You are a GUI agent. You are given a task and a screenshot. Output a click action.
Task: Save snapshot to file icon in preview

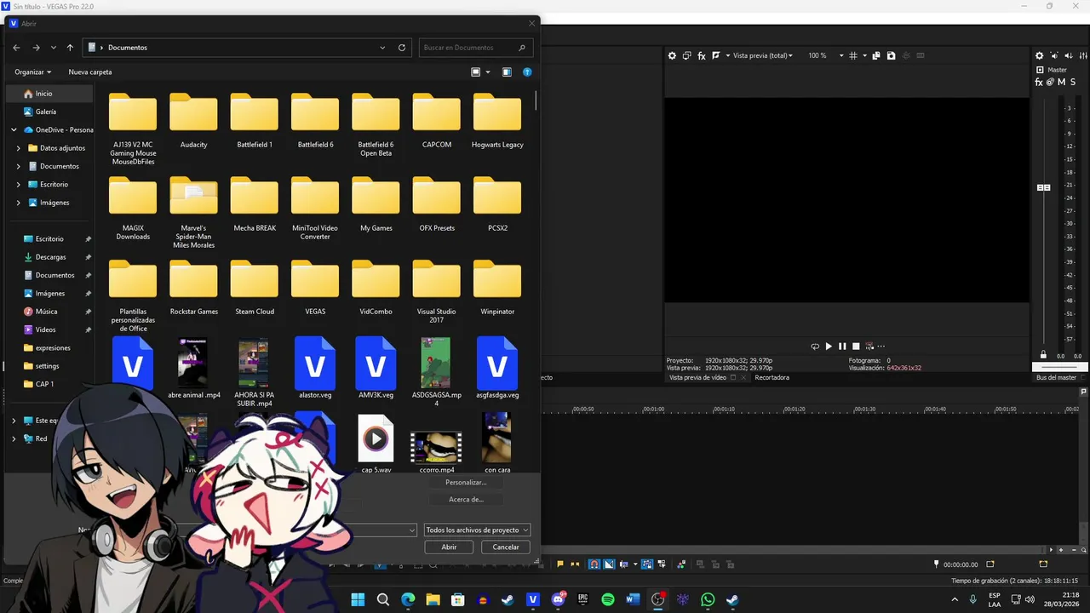[891, 55]
